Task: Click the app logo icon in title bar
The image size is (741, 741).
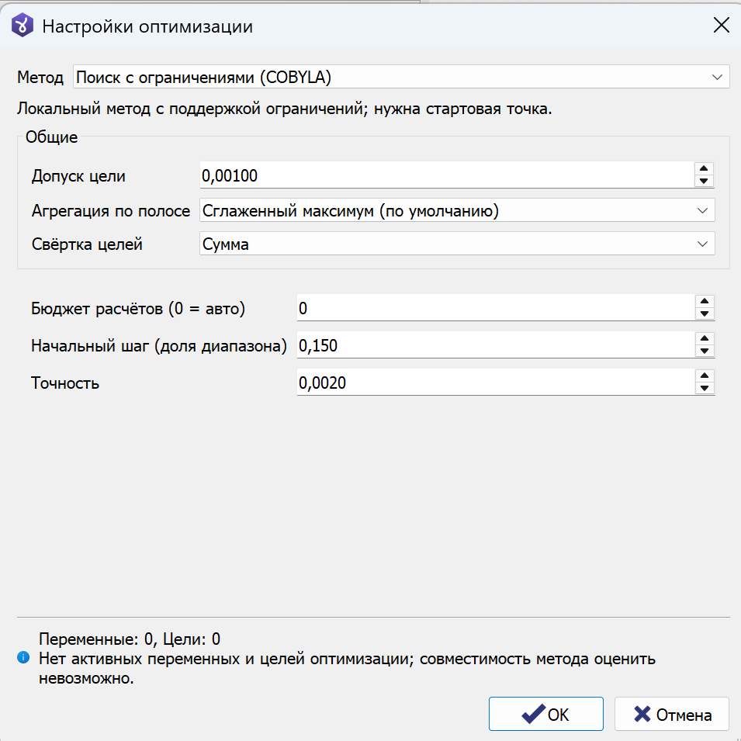Action: point(23,26)
